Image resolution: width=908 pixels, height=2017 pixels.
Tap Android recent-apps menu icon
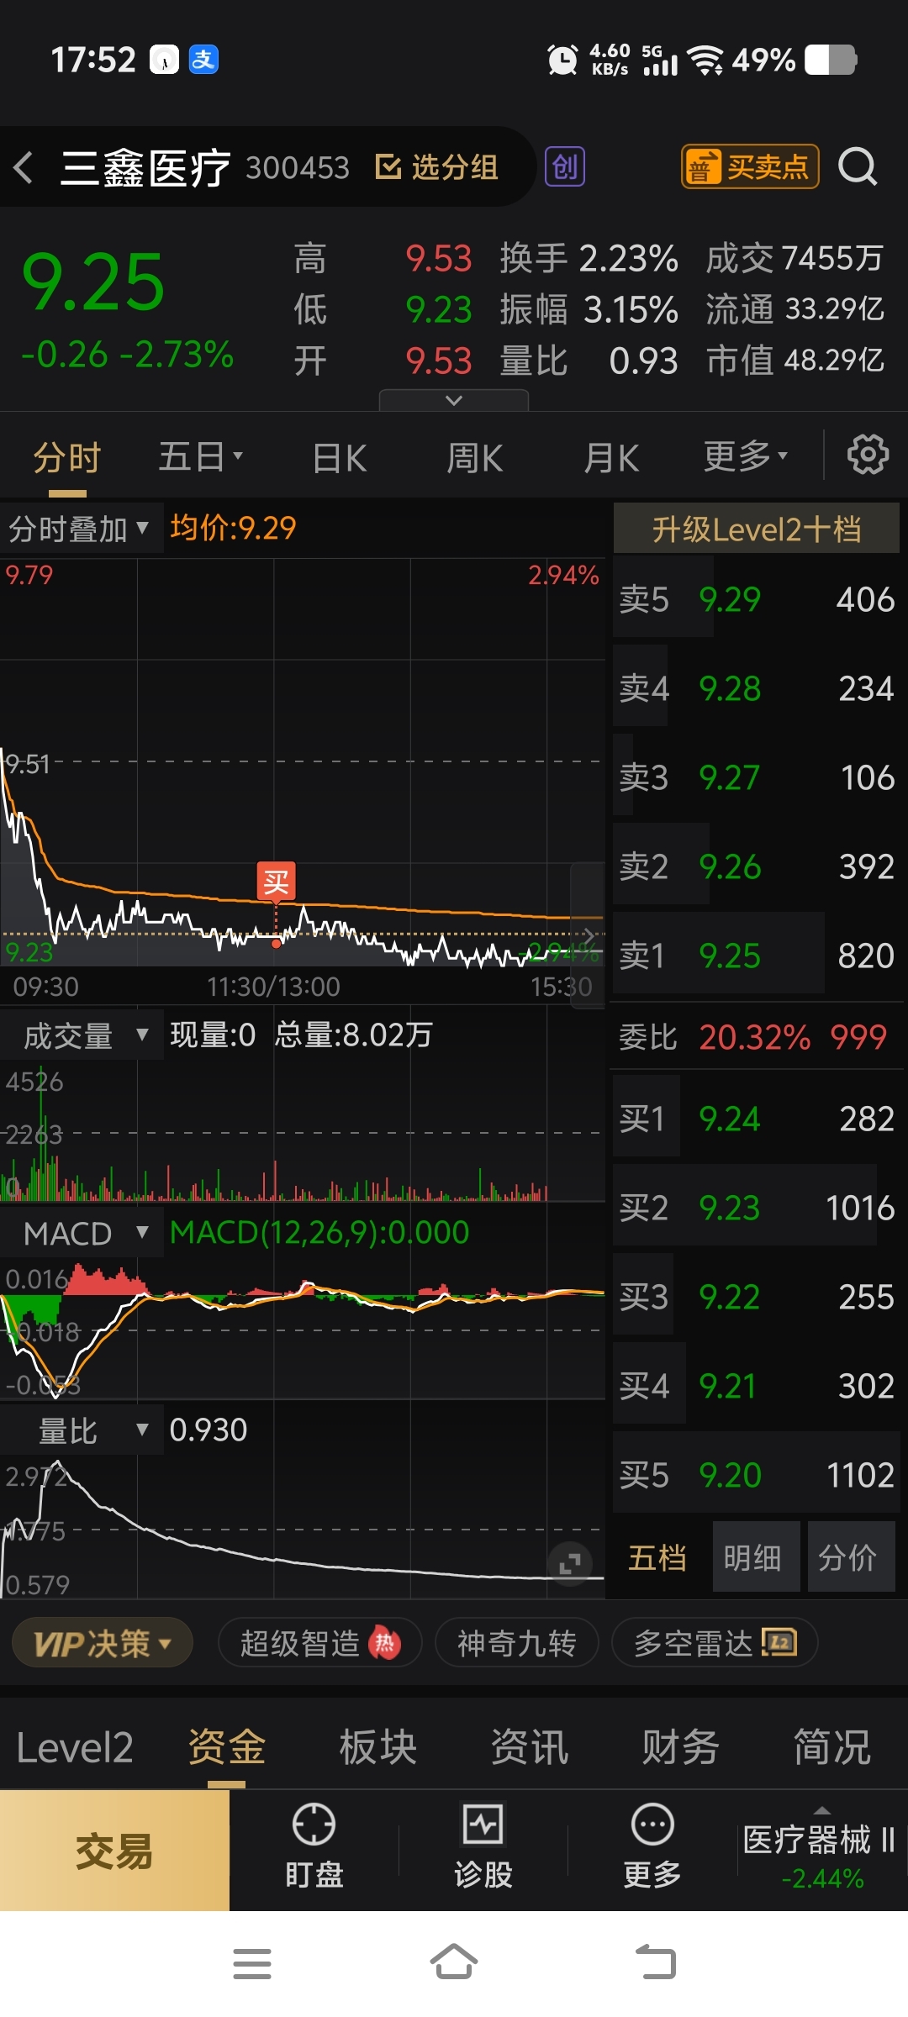tap(252, 1963)
